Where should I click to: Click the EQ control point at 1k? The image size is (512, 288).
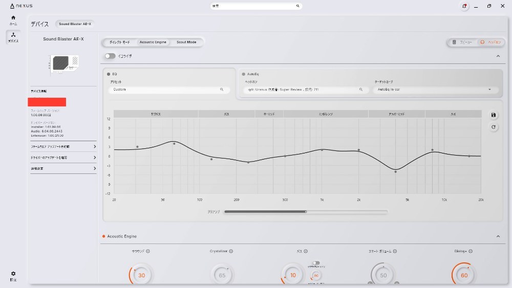(x=322, y=150)
